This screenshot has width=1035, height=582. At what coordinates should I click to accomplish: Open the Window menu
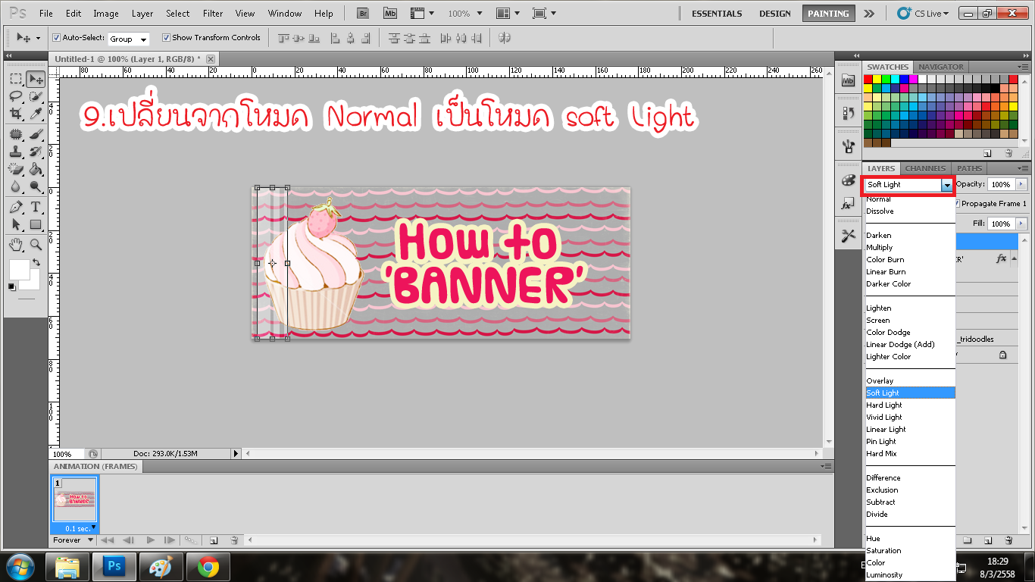click(x=285, y=14)
